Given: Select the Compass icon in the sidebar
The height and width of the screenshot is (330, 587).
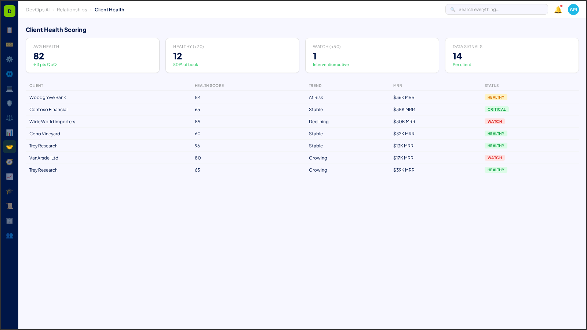Looking at the screenshot, I should 10,162.
